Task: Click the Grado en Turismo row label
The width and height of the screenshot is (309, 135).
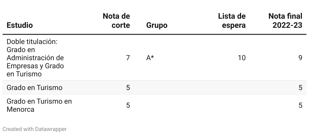Action: point(34,88)
